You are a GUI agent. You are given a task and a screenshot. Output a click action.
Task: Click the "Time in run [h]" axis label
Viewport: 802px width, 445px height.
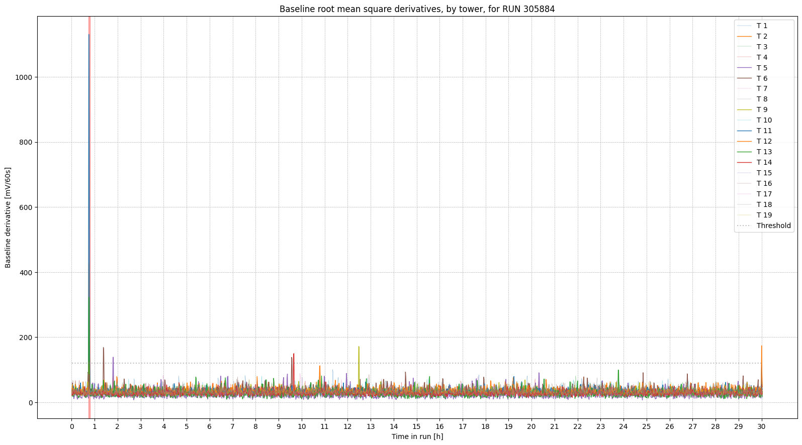[x=417, y=436]
